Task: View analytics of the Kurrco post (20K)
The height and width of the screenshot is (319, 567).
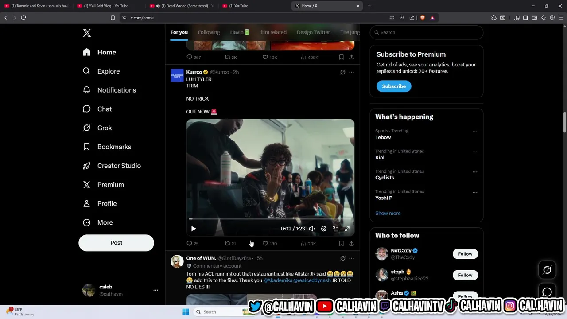Action: [308, 244]
